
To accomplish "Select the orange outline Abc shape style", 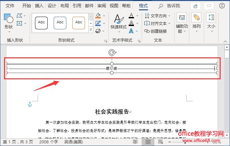I will (x=79, y=23).
